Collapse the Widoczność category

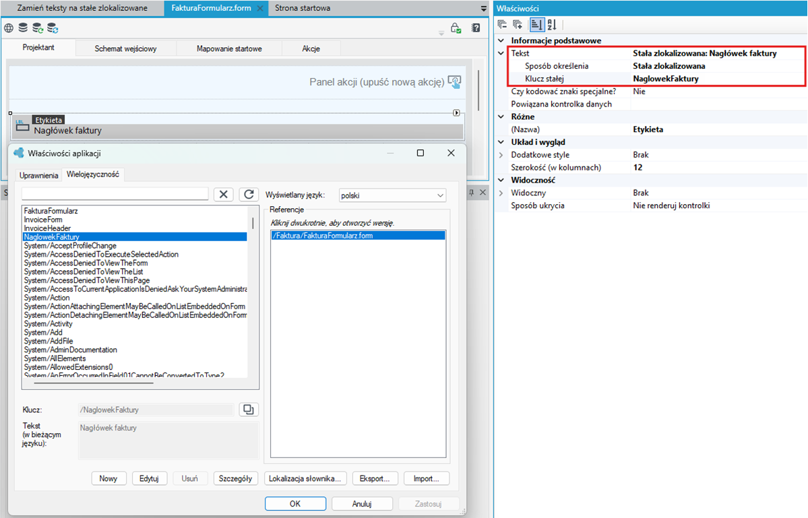click(x=501, y=181)
